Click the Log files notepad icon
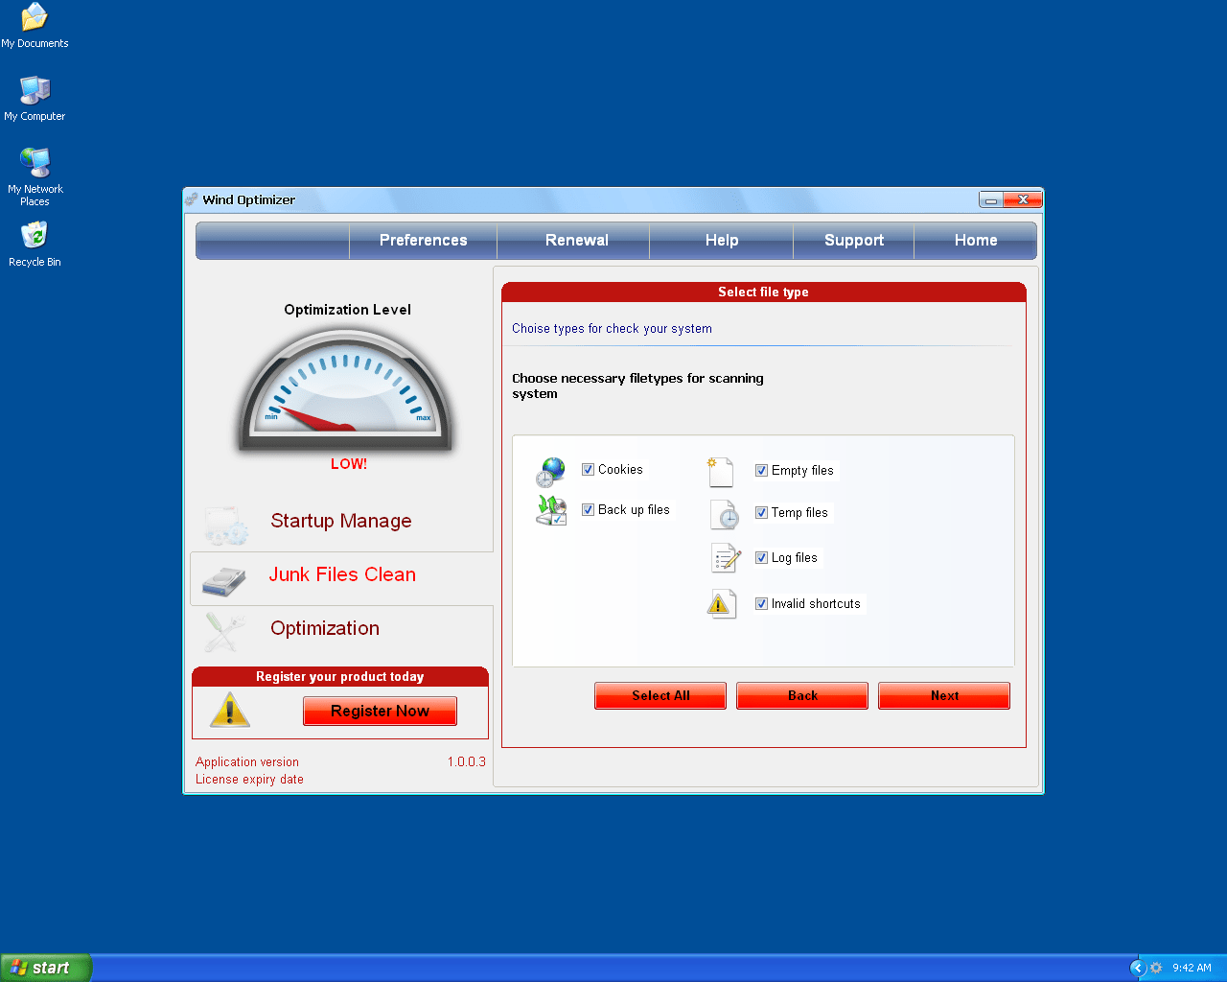Image resolution: width=1227 pixels, height=982 pixels. click(724, 558)
